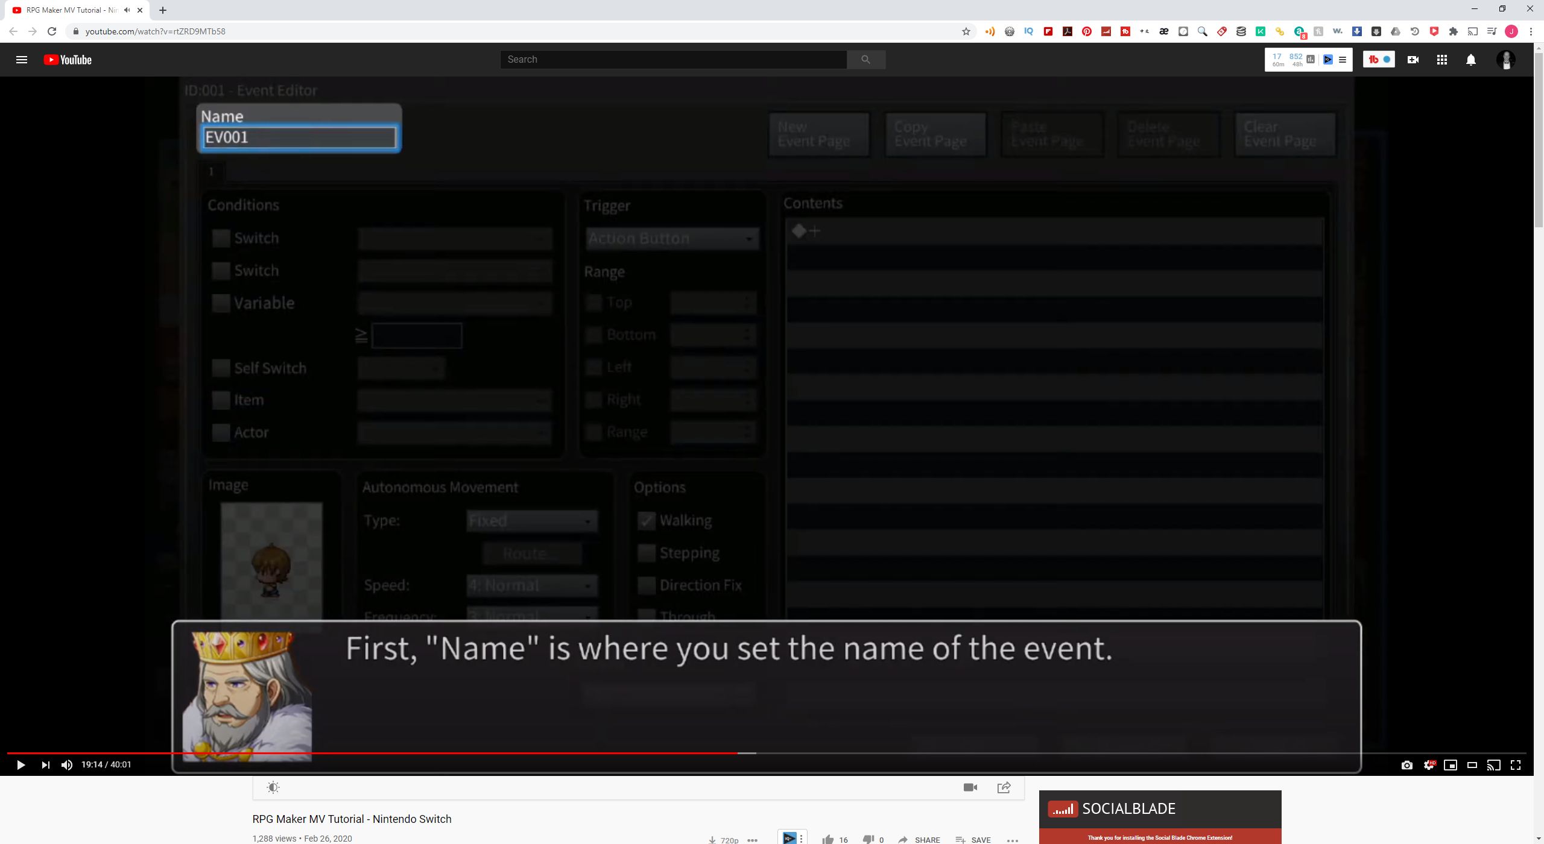Click the Chrome cast toolbar icon
Screen dimensions: 1544x844
coord(1473,31)
